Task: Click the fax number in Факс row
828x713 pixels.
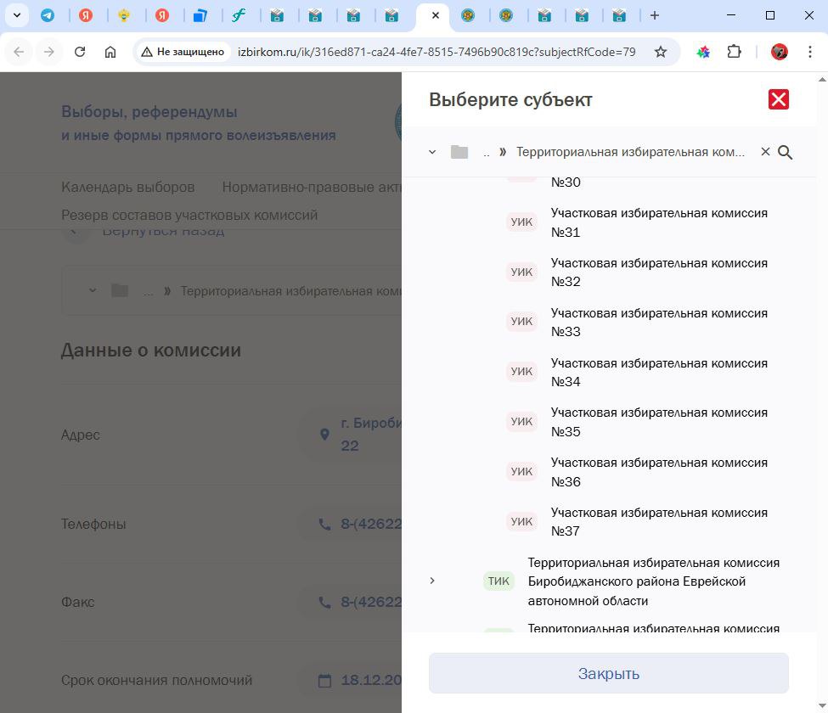Action: 371,602
